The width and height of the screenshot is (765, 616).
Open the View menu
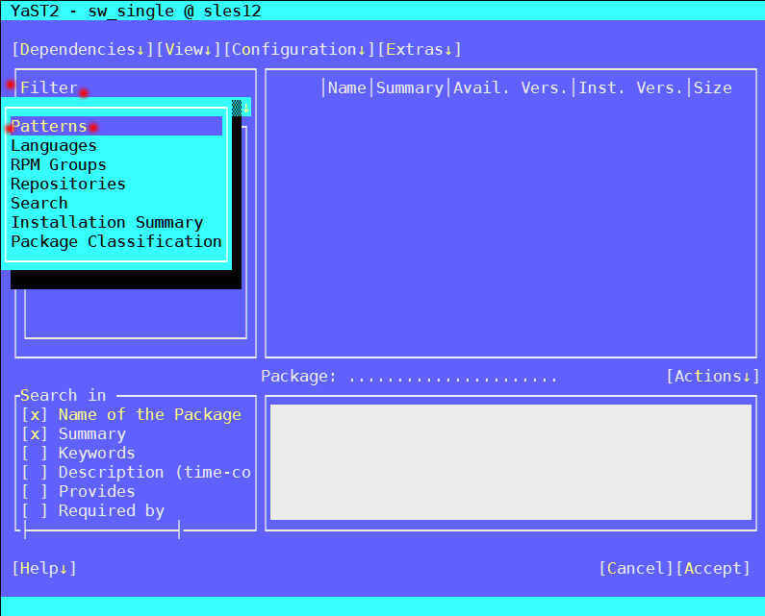(189, 49)
